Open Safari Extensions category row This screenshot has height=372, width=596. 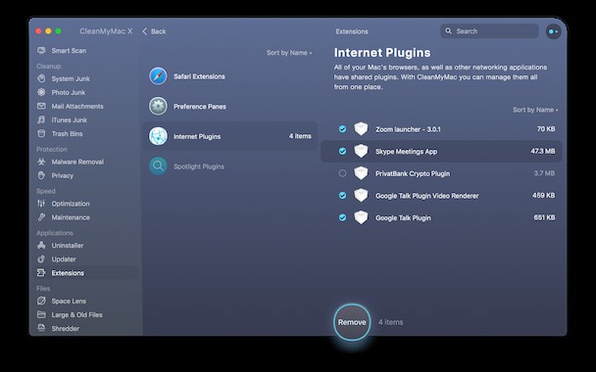coord(229,76)
